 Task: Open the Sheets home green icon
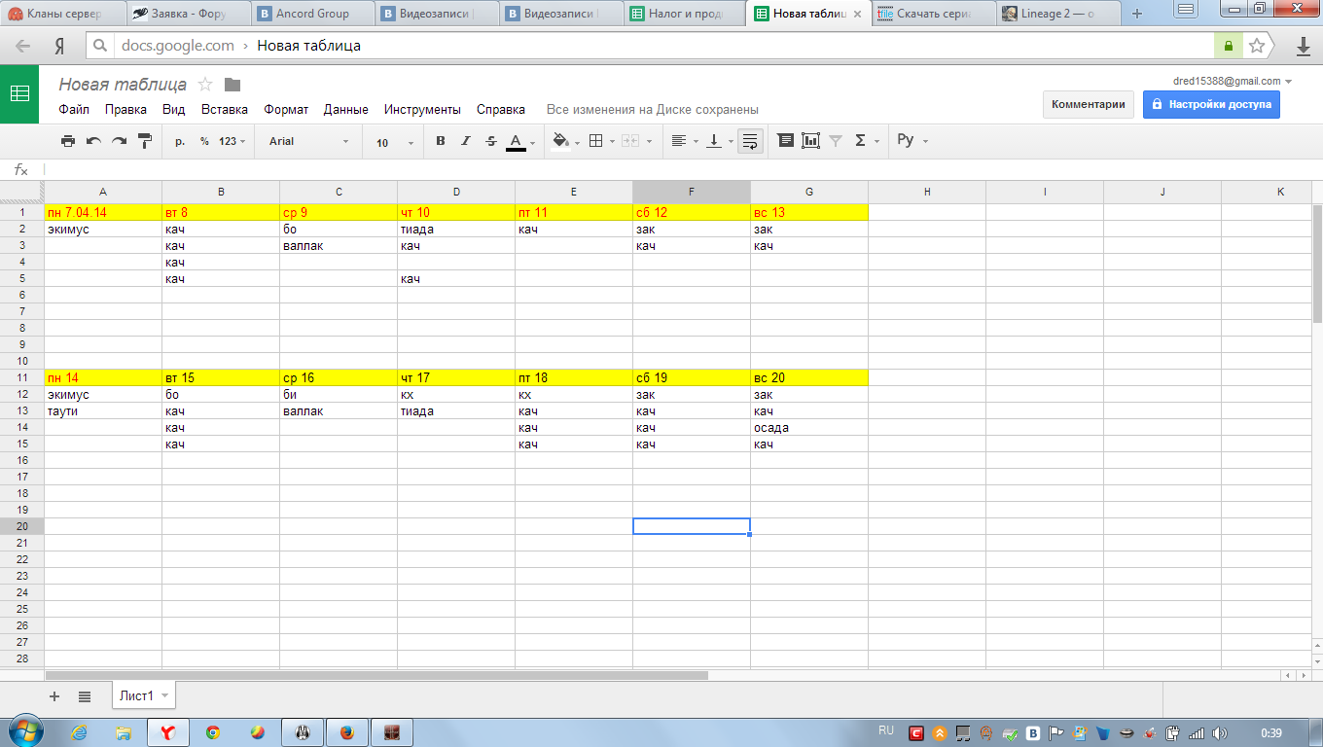pos(19,94)
